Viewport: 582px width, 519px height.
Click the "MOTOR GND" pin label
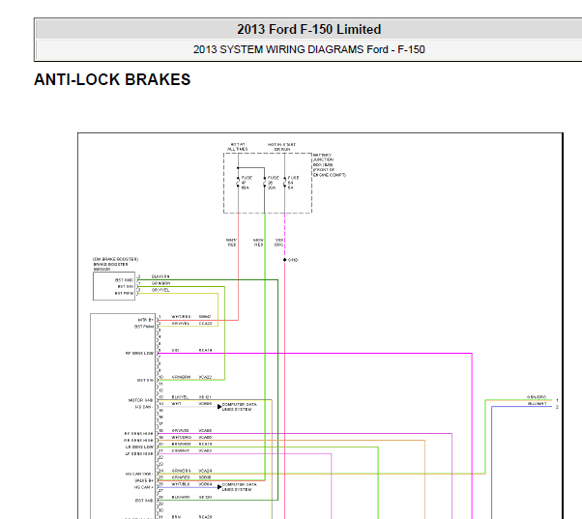[140, 400]
